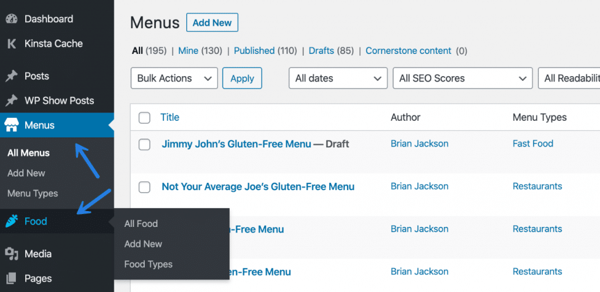600x292 pixels.
Task: Click the Menu Types column header
Action: pyautogui.click(x=540, y=117)
